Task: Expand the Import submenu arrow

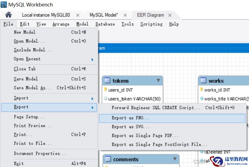Action: coord(92,99)
